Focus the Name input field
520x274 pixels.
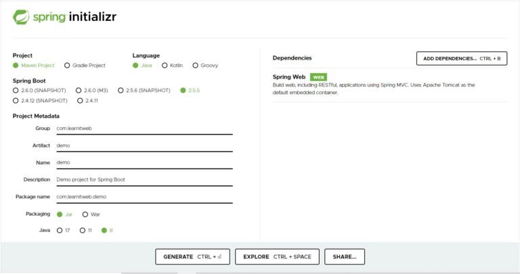(x=144, y=162)
